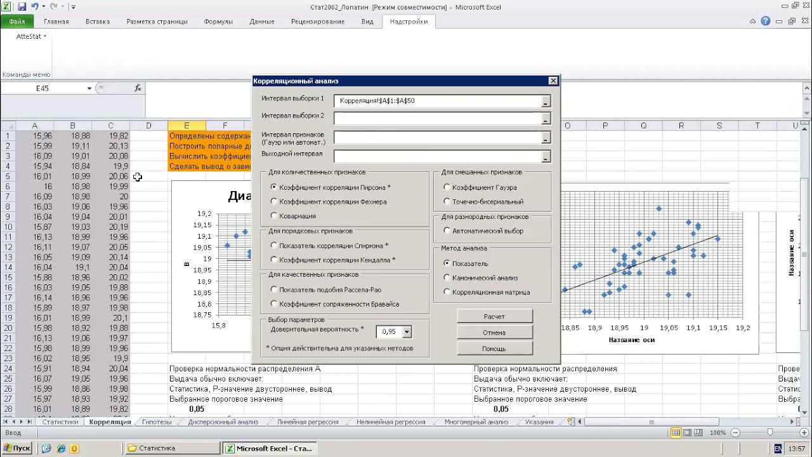Launch Internet Explorer from quick launch
812x457 pixels.
tap(61, 448)
